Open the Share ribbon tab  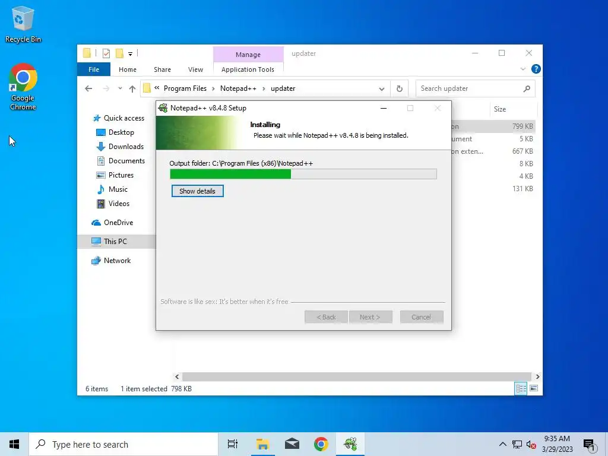click(162, 69)
